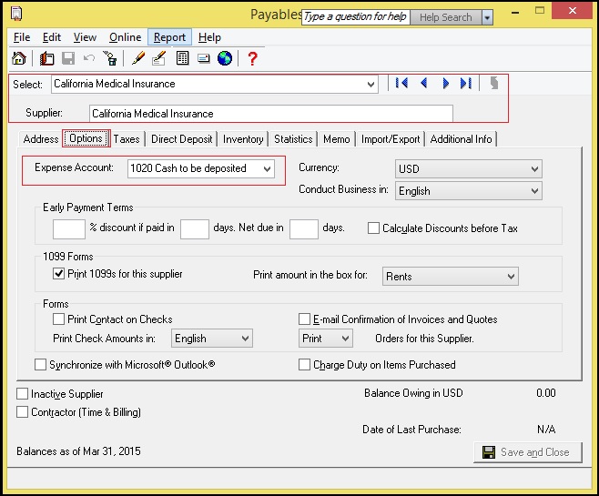599x496 pixels.
Task: Switch to the Taxes tab
Action: tap(127, 139)
